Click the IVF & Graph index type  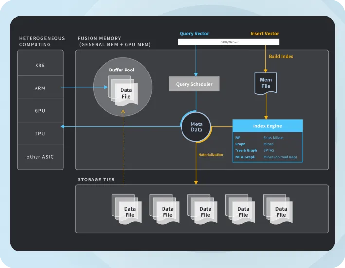pyautogui.click(x=245, y=157)
